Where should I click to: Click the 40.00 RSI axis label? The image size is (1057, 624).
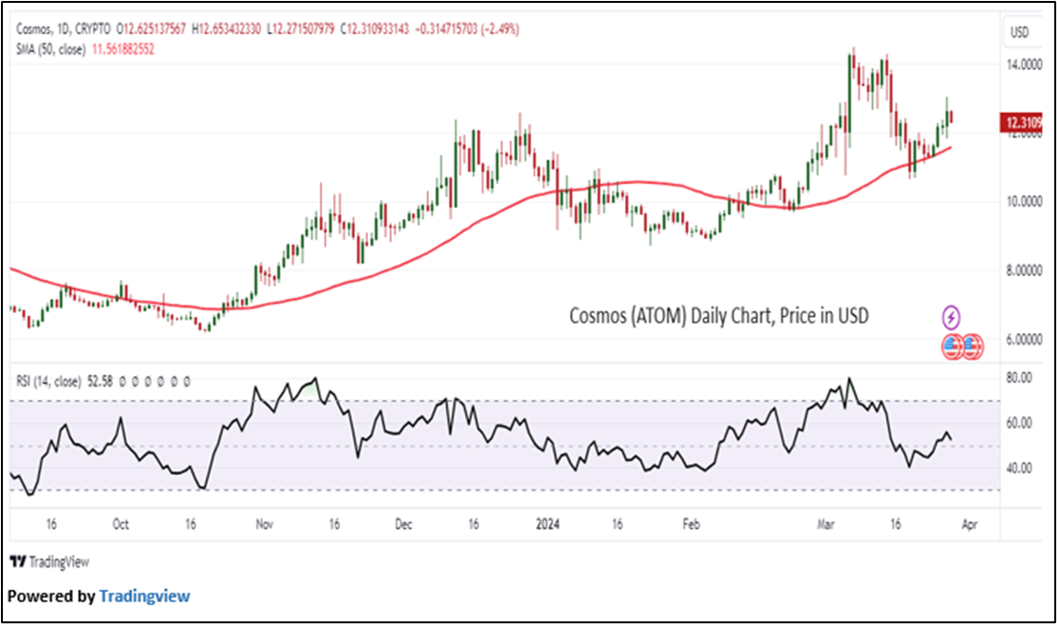coord(1019,468)
